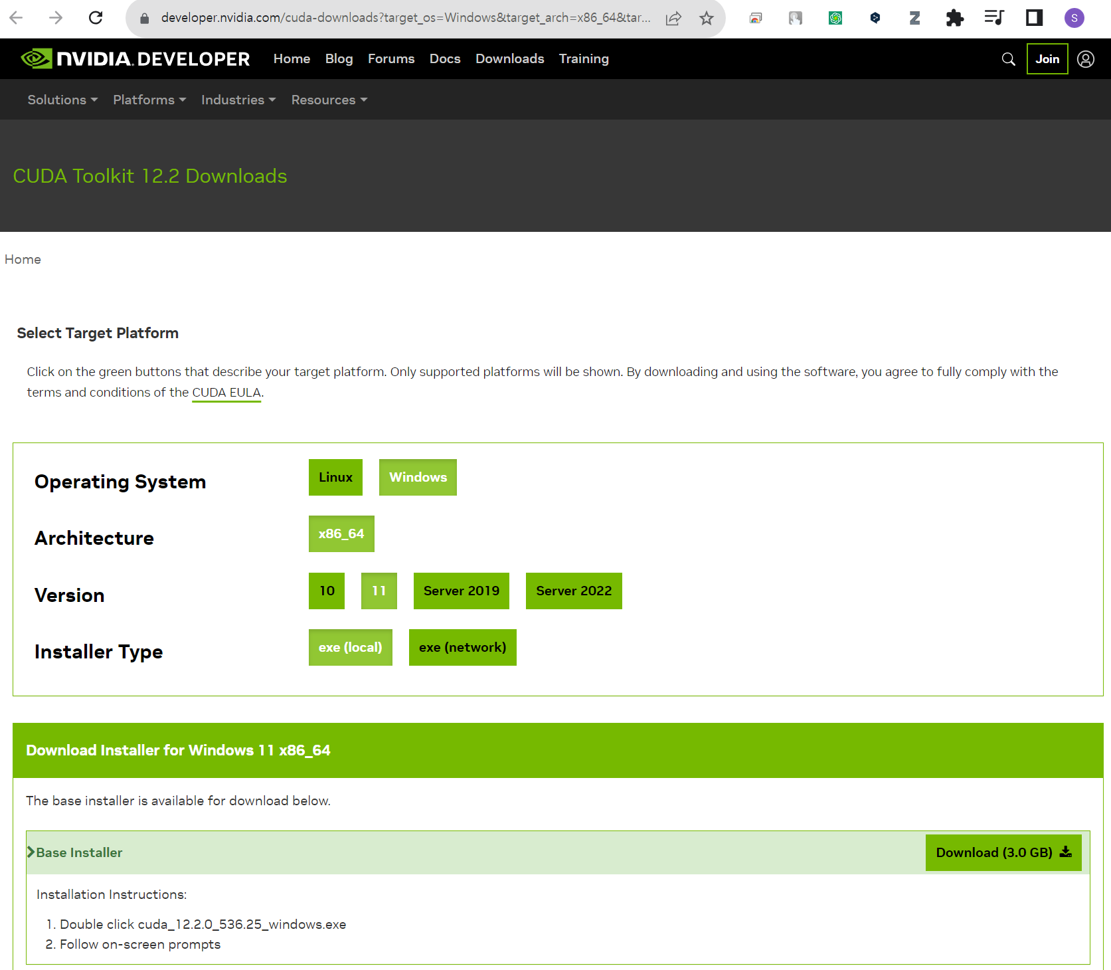This screenshot has width=1111, height=970.
Task: Click the Follow on-screen prompts step
Action: coord(140,945)
